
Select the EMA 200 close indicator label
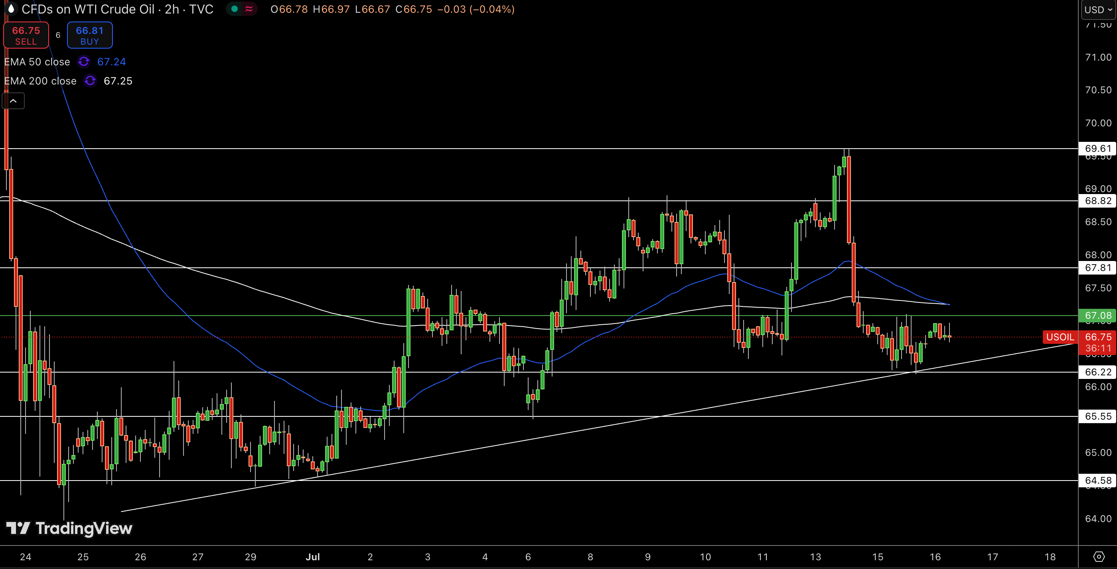(x=40, y=81)
